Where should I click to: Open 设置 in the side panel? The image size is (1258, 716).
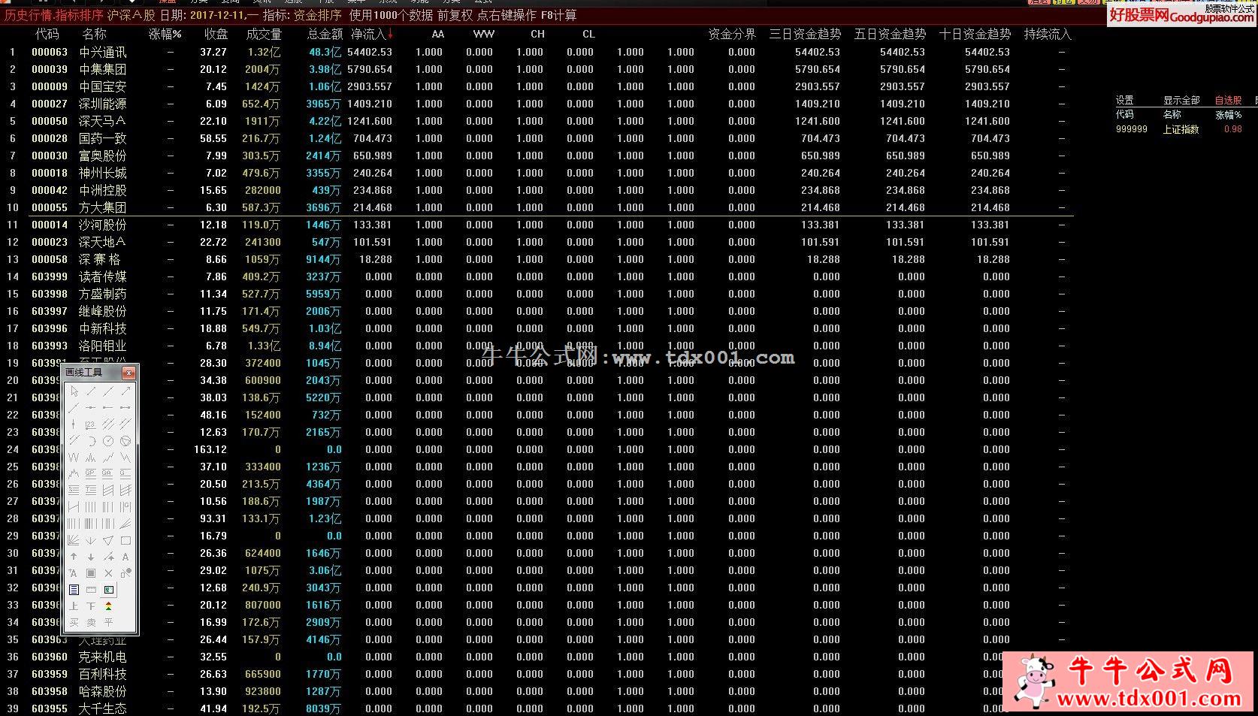pos(1124,100)
